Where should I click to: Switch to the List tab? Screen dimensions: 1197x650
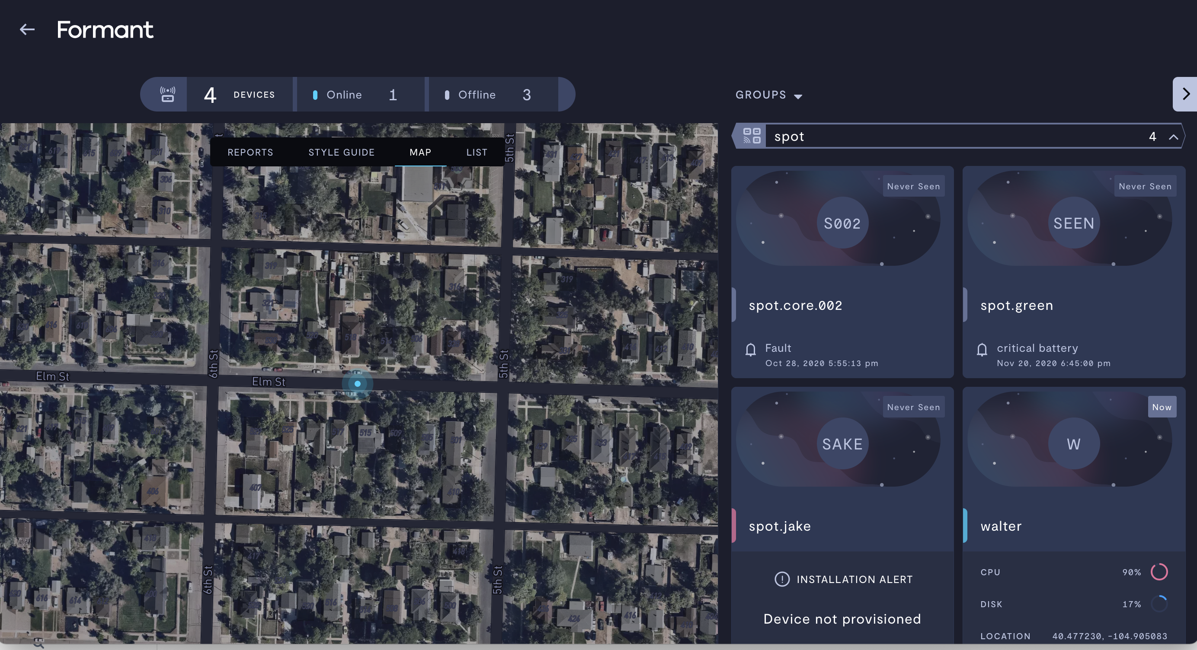(477, 152)
